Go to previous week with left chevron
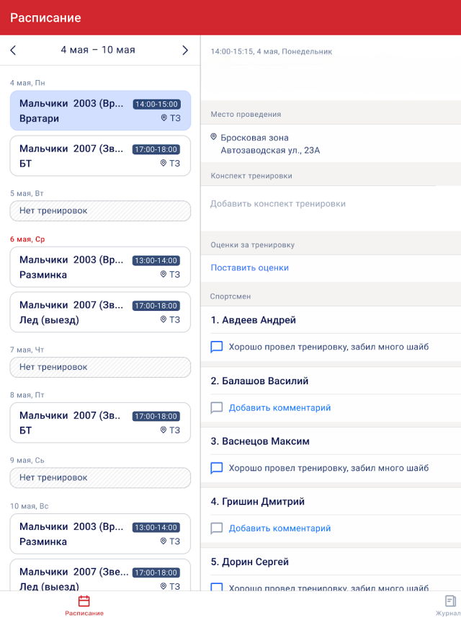461x620 pixels. pos(13,50)
